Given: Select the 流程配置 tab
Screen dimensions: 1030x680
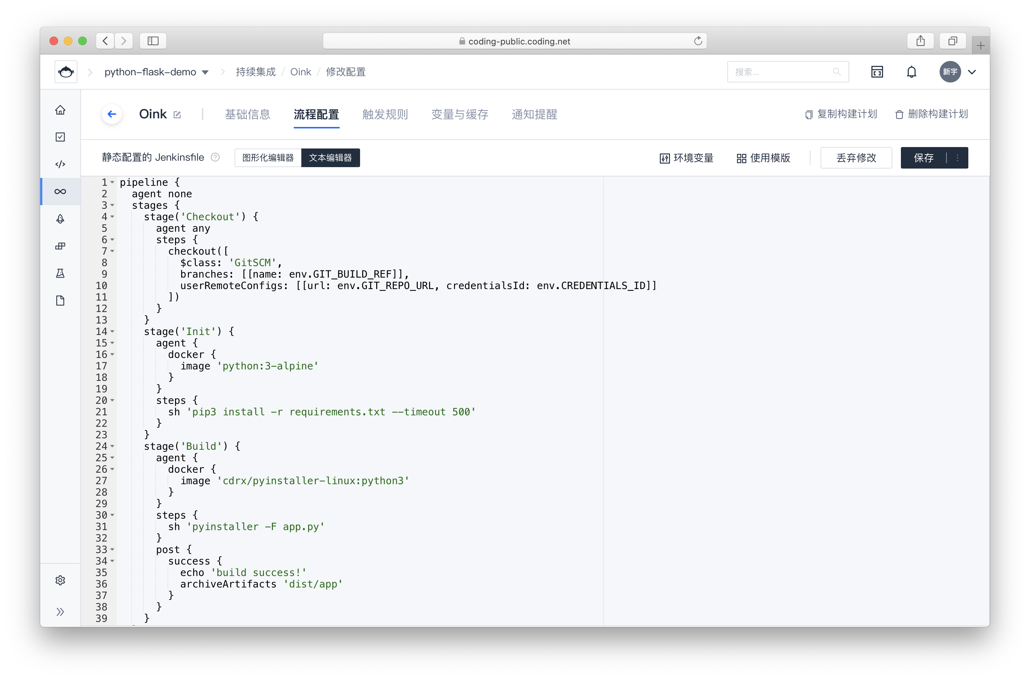Looking at the screenshot, I should [317, 114].
